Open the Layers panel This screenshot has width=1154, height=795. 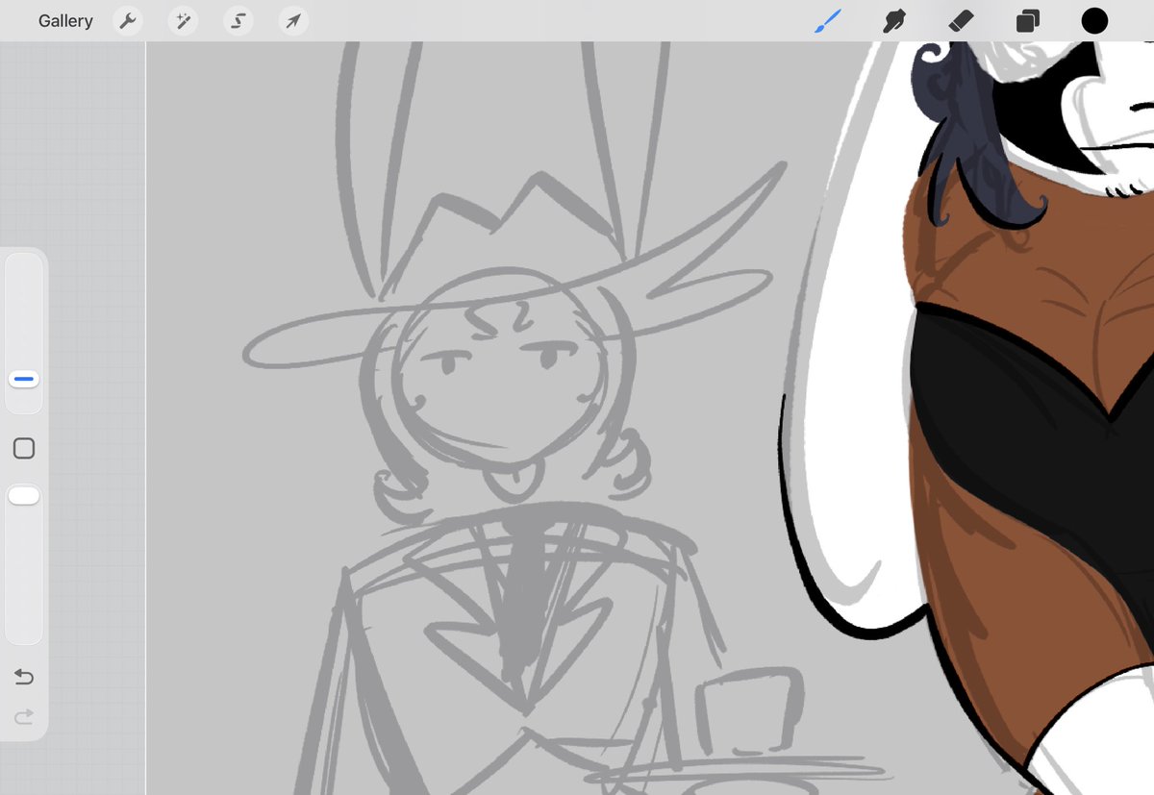[x=1027, y=20]
